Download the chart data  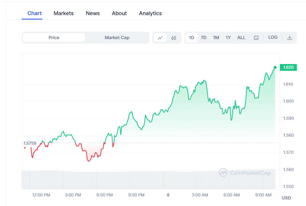point(290,38)
